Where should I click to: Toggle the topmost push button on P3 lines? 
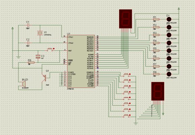[127, 75]
